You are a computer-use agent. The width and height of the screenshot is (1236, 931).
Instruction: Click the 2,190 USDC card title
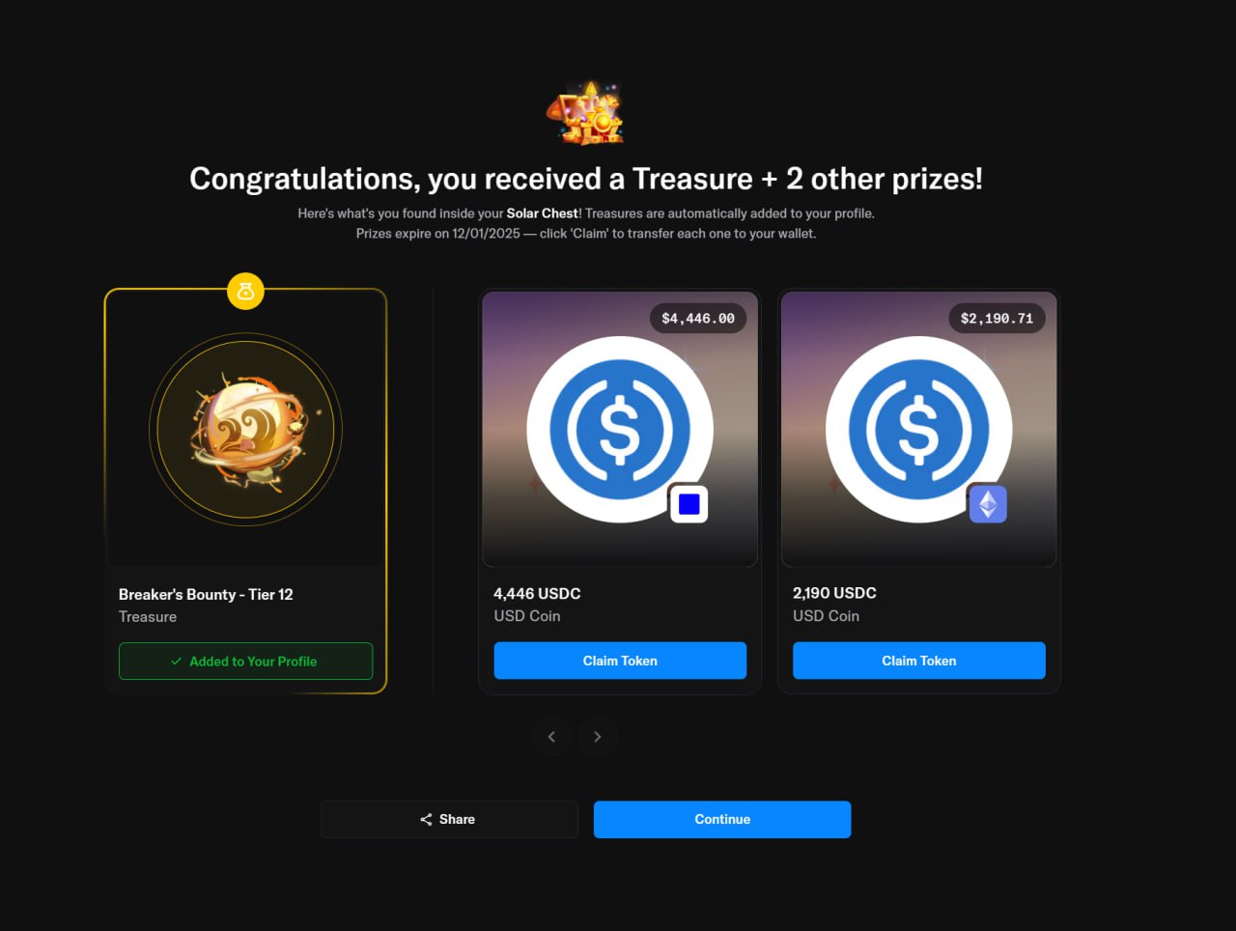834,593
